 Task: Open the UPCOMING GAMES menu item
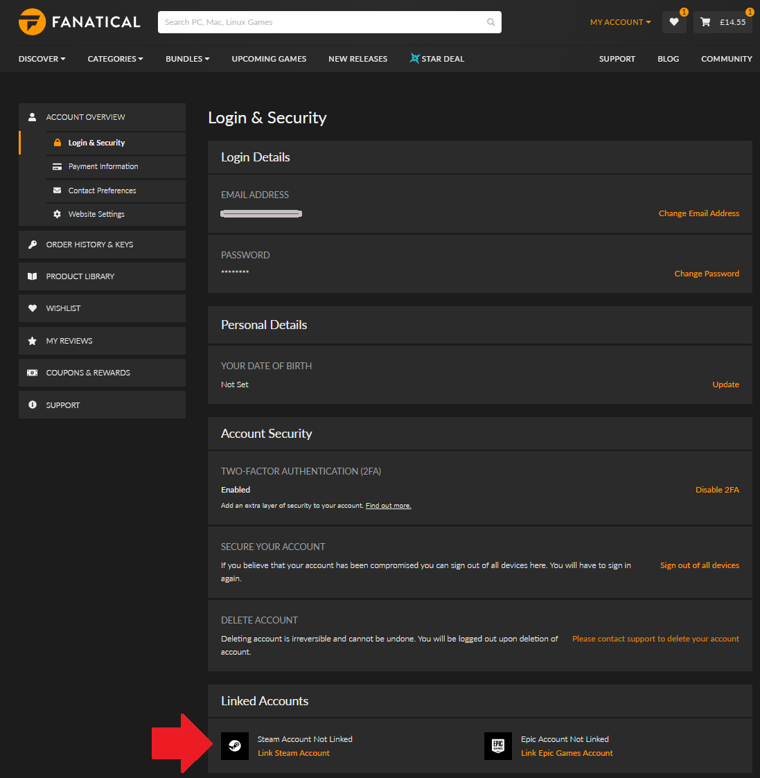(269, 59)
